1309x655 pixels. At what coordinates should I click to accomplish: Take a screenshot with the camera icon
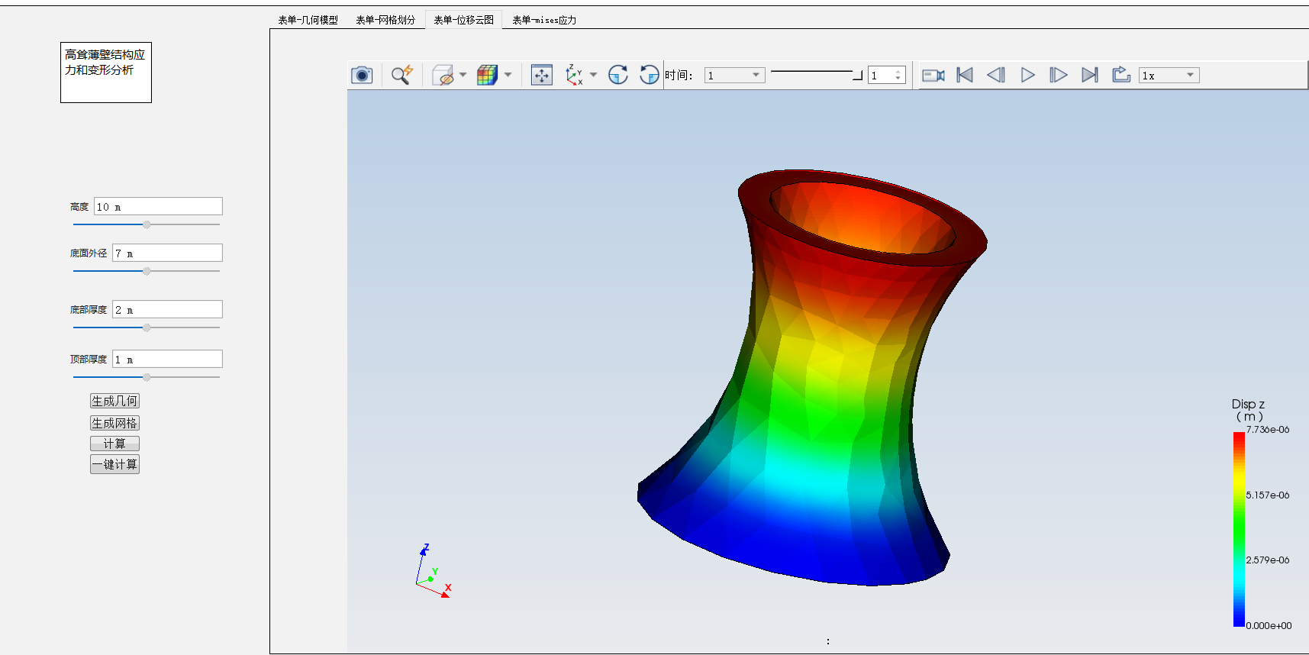point(362,75)
